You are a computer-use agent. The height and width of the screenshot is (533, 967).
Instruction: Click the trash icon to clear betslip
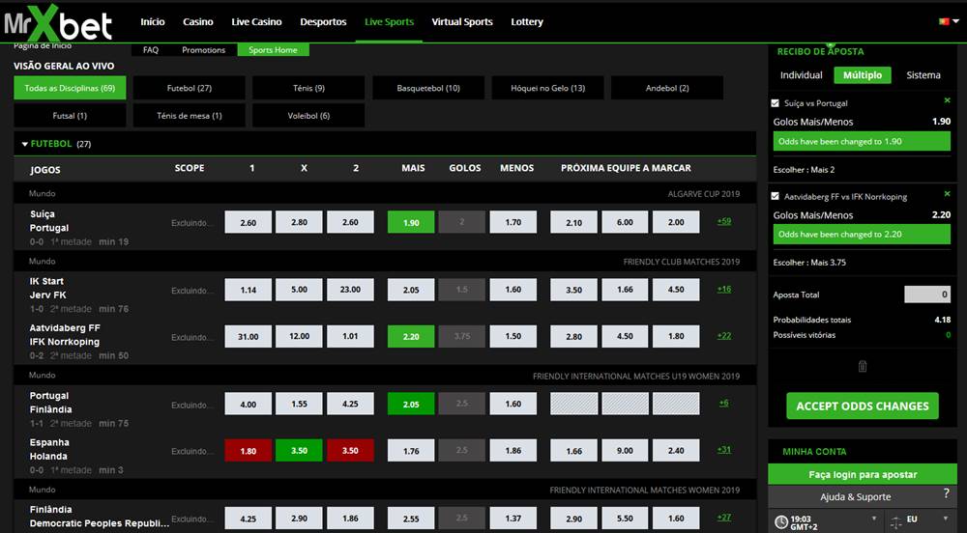pyautogui.click(x=863, y=366)
